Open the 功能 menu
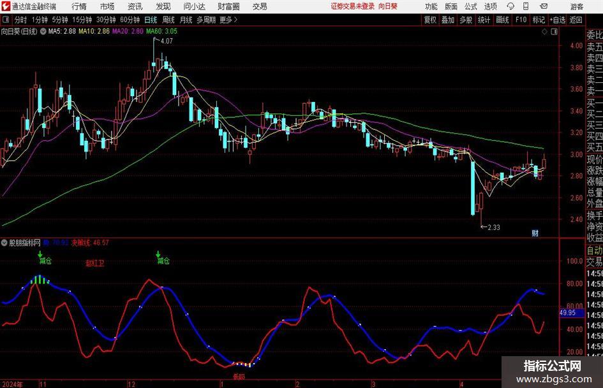 click(x=431, y=6)
